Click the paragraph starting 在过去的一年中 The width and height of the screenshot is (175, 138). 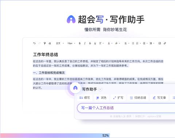pos(98,84)
